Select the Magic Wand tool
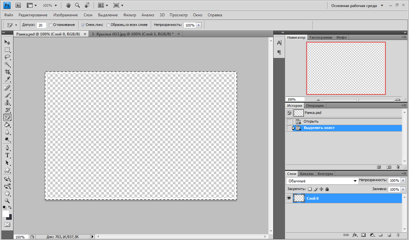Viewport: 409px width, 240px height. coord(7,65)
